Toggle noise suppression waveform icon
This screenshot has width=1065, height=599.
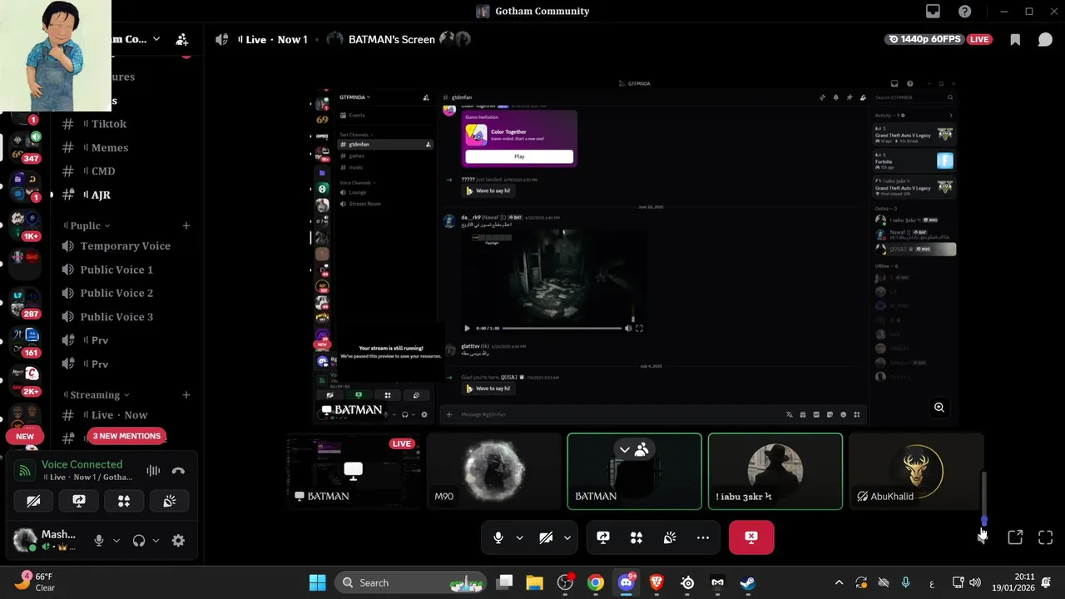click(x=153, y=471)
